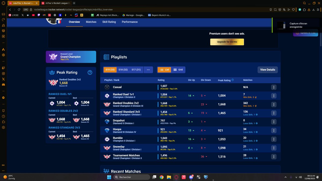Open Mariage Google bookmark
The width and height of the screenshot is (322, 181).
click(133, 15)
